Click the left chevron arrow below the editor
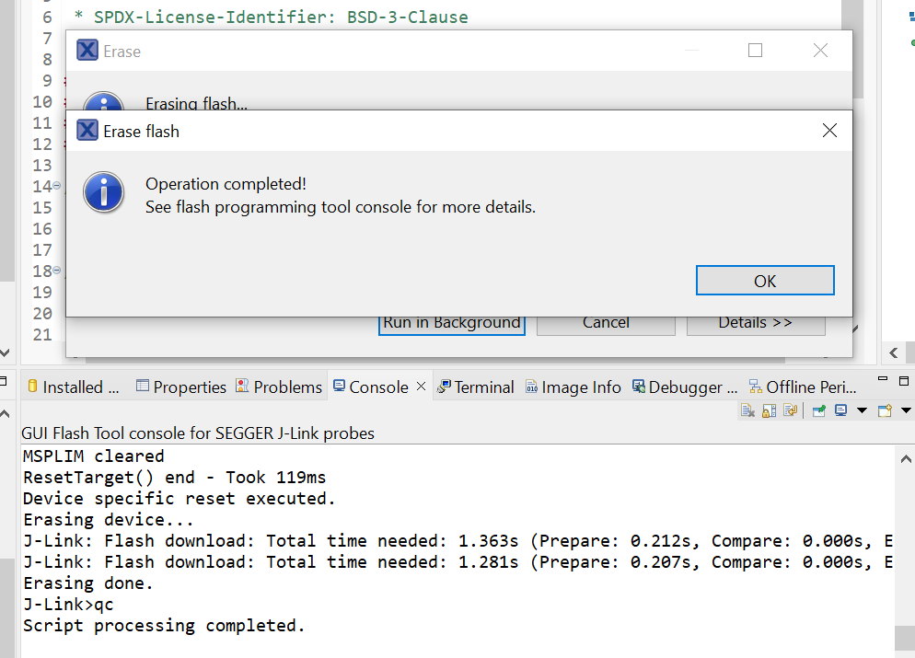 click(892, 352)
